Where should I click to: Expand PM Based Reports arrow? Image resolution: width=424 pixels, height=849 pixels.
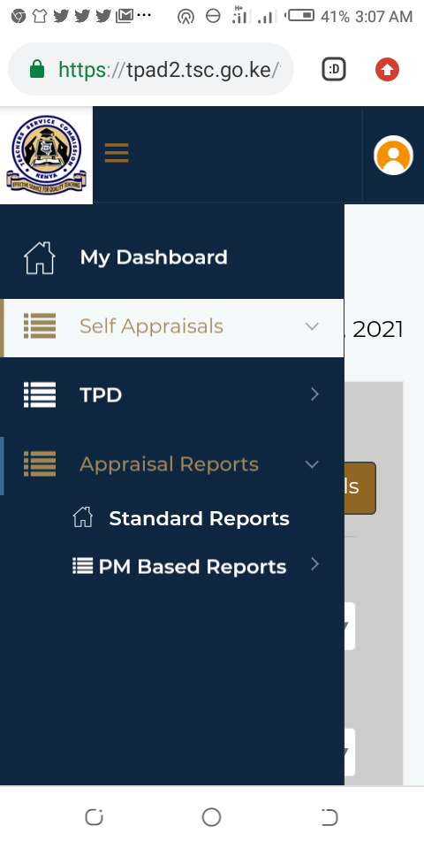[314, 565]
